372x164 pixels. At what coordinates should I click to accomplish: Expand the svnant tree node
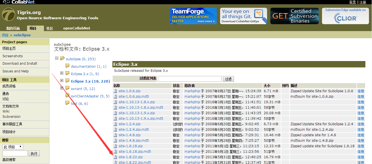point(62,88)
